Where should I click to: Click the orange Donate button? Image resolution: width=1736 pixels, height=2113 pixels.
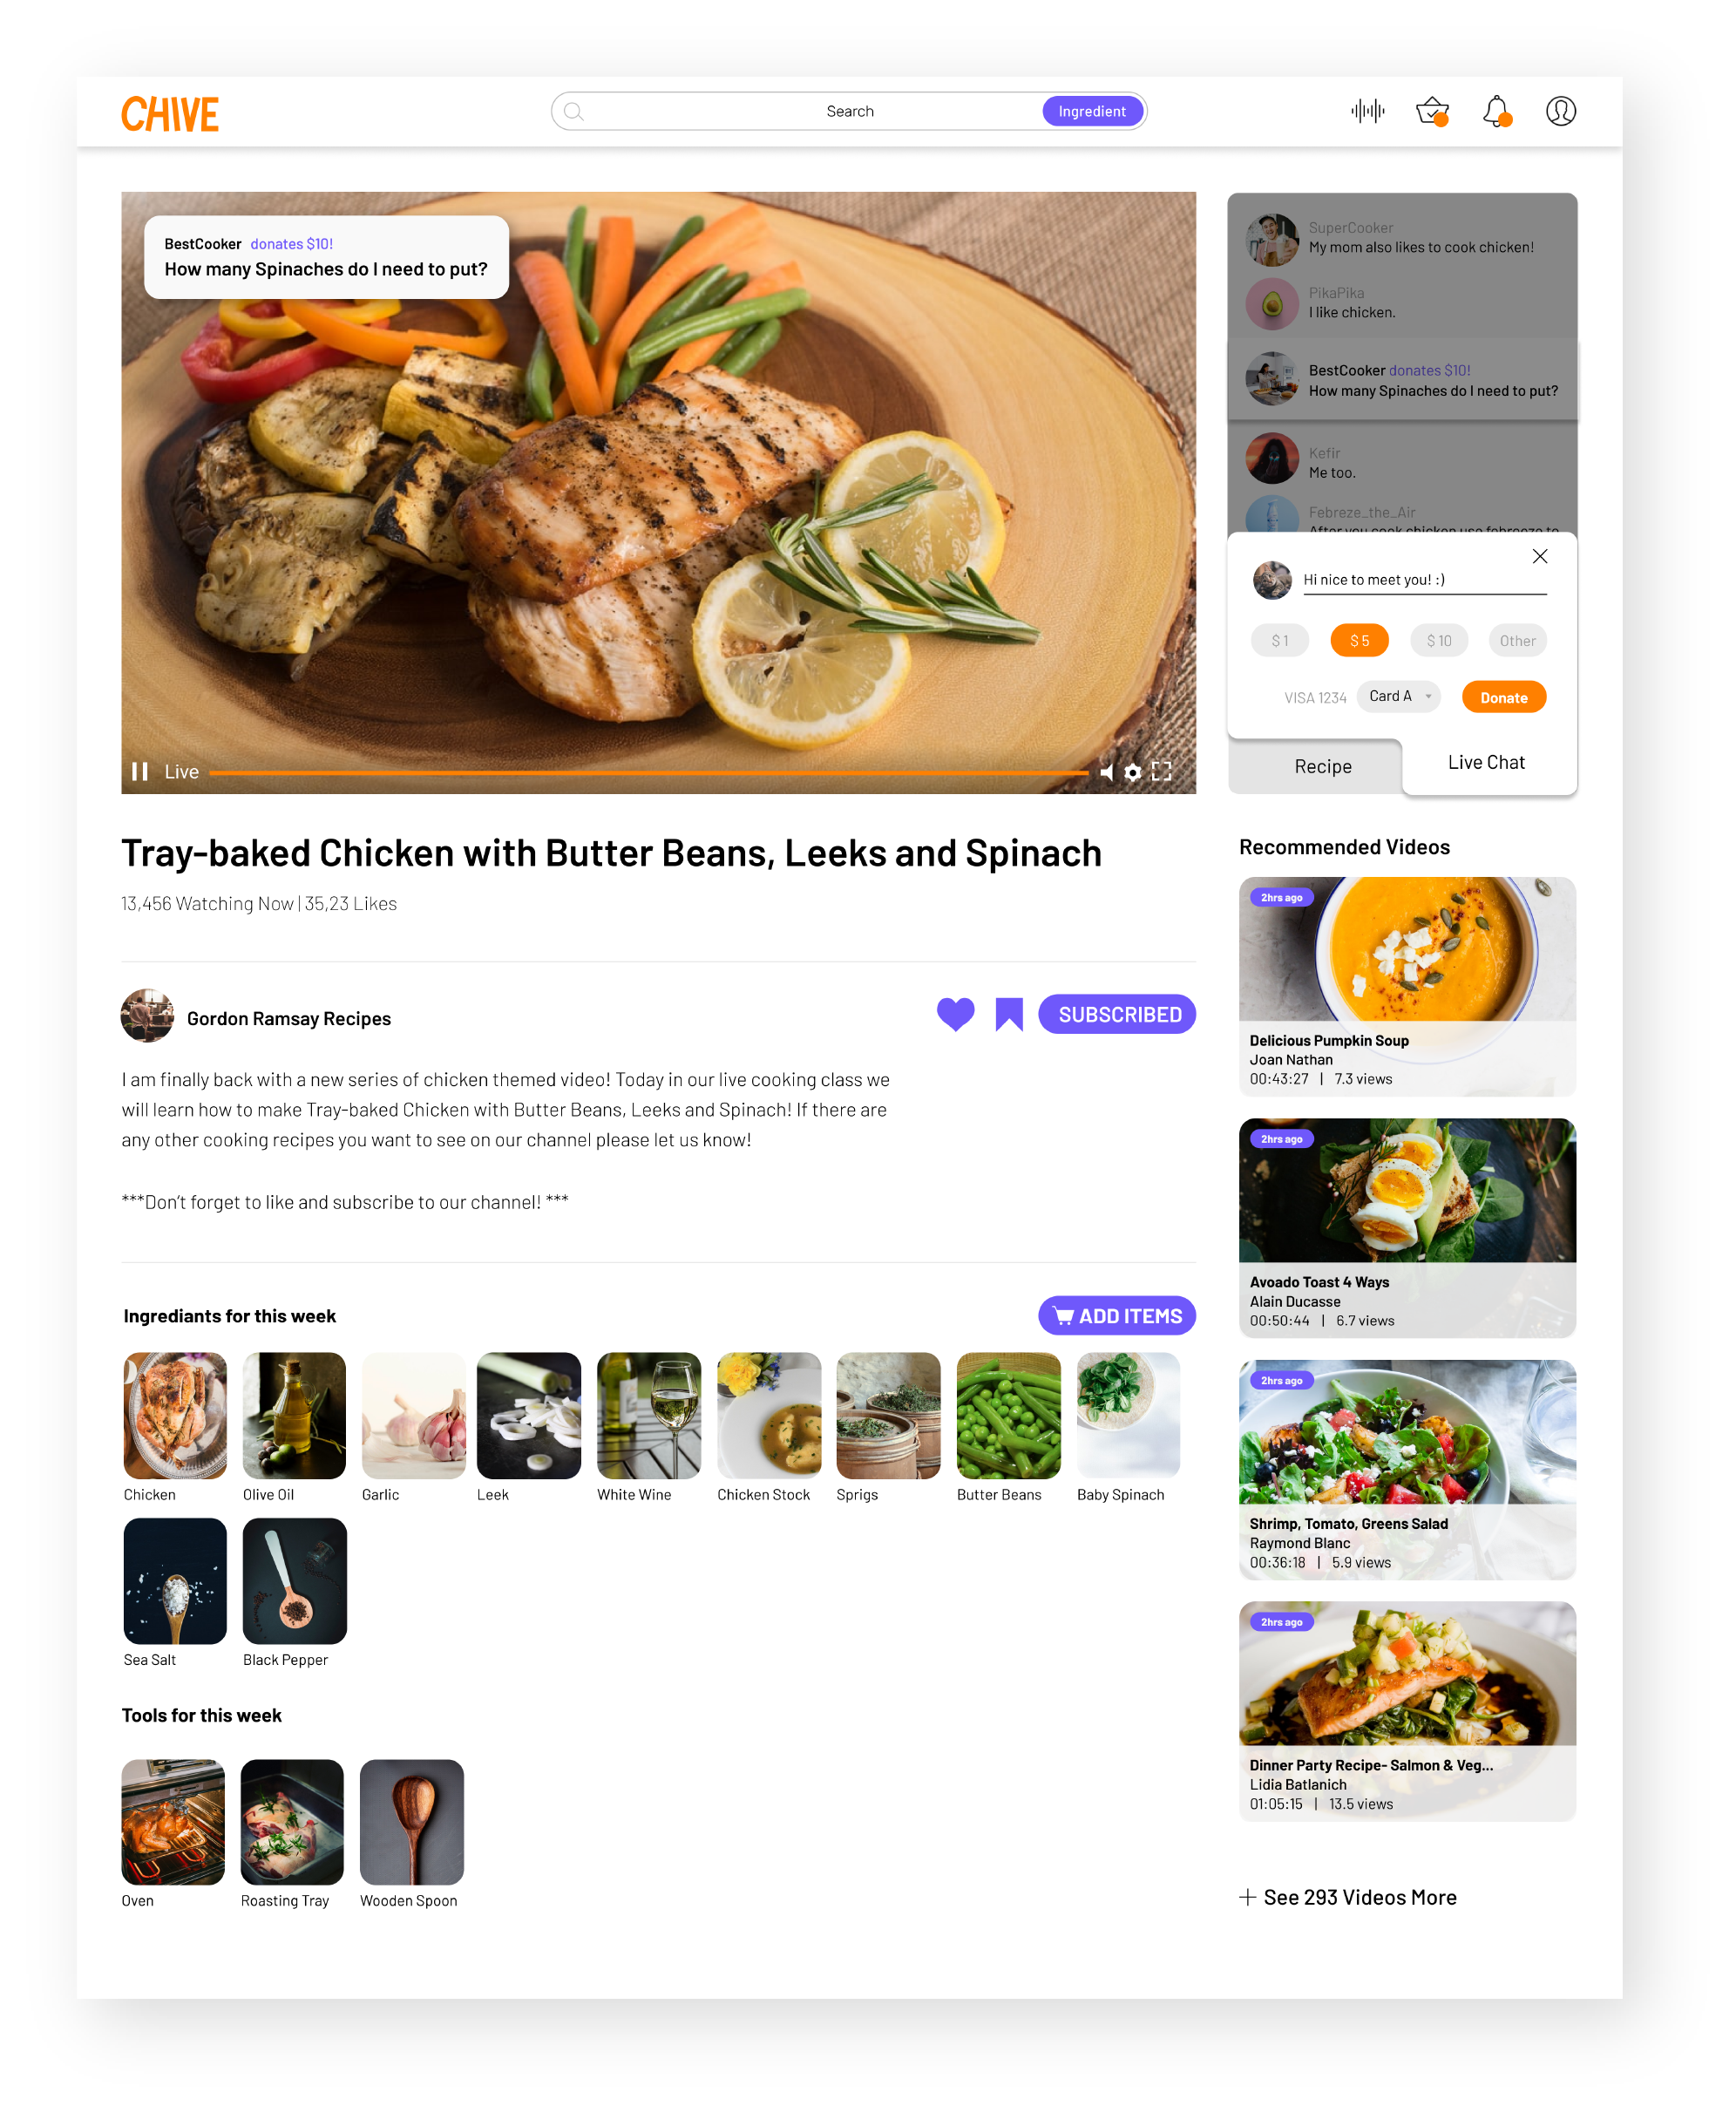coord(1503,697)
